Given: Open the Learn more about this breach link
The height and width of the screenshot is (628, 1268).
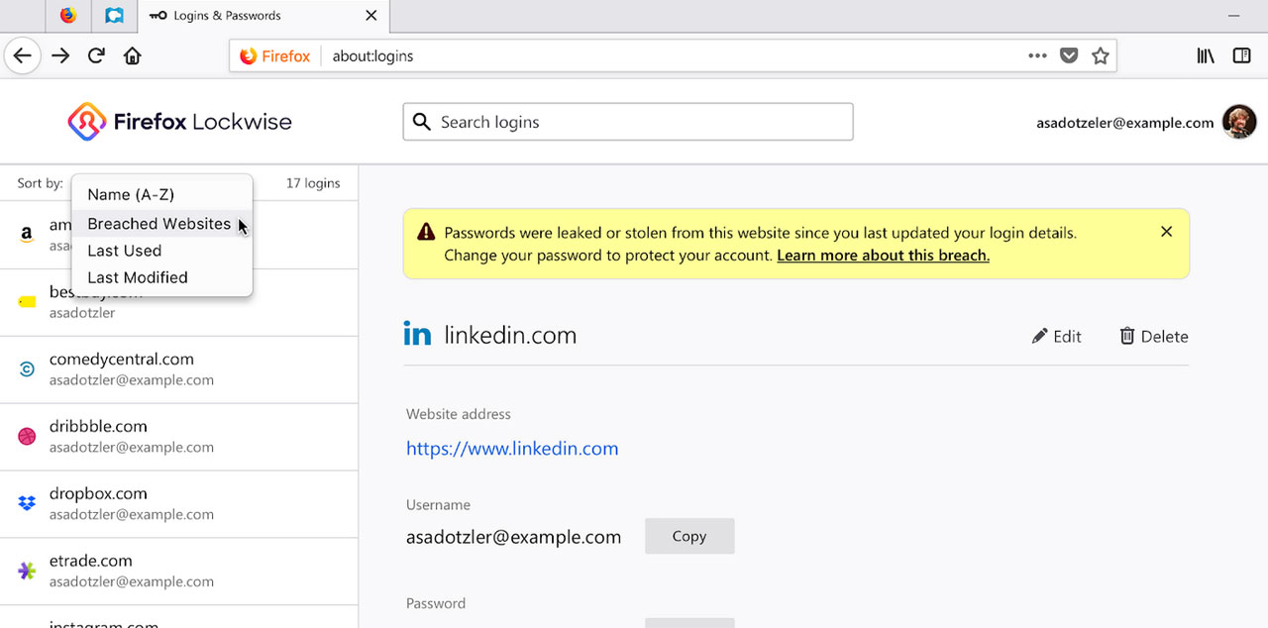Looking at the screenshot, I should pos(883,255).
